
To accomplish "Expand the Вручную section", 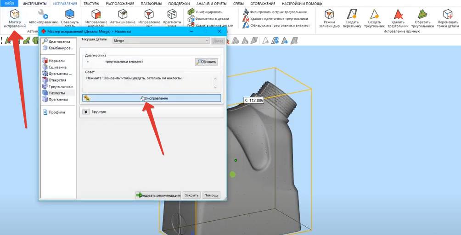I will point(86,112).
